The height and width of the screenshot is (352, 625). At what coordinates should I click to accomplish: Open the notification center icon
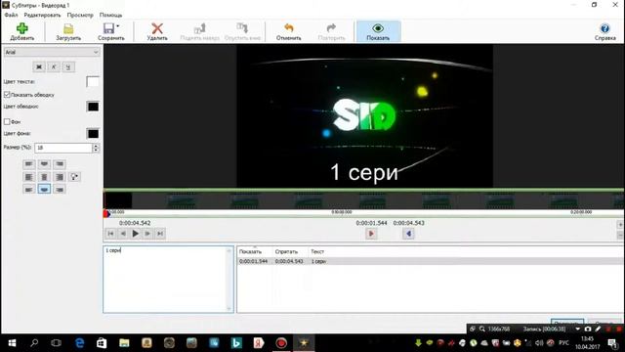[x=612, y=343]
